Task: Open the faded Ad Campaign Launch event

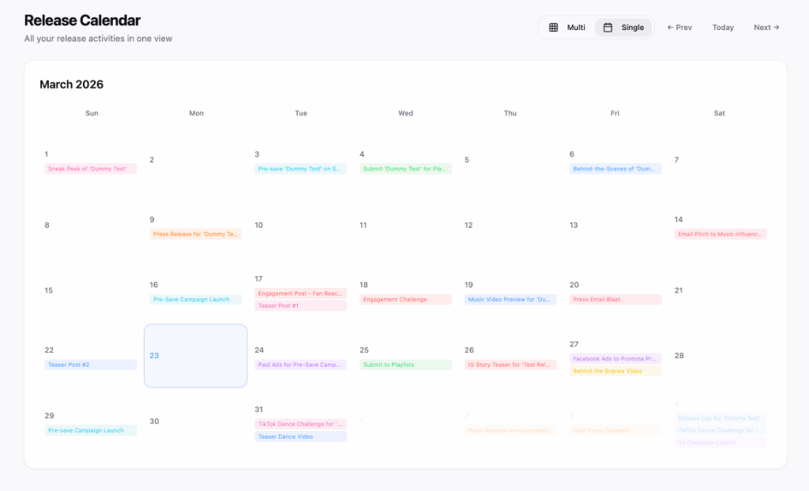Action: [x=721, y=443]
